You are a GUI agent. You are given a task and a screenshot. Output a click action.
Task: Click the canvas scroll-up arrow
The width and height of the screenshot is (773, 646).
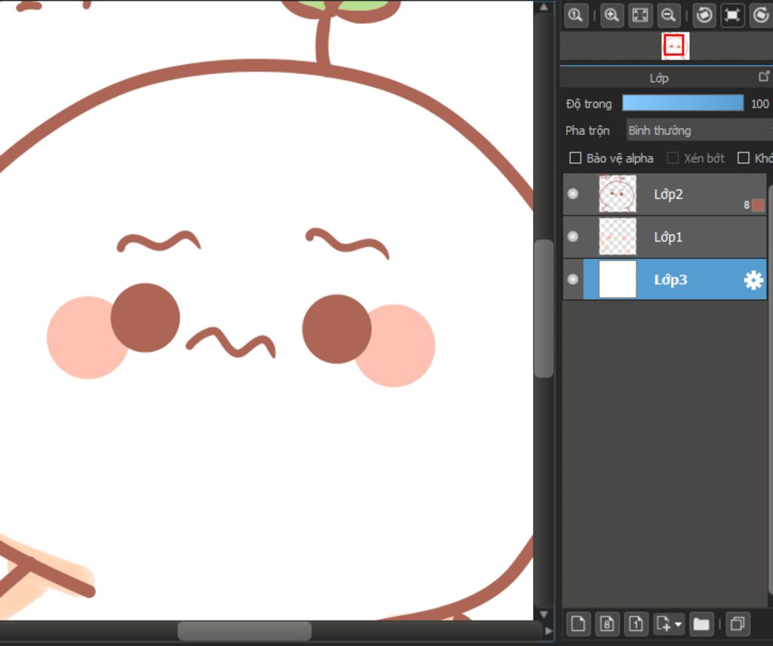544,8
